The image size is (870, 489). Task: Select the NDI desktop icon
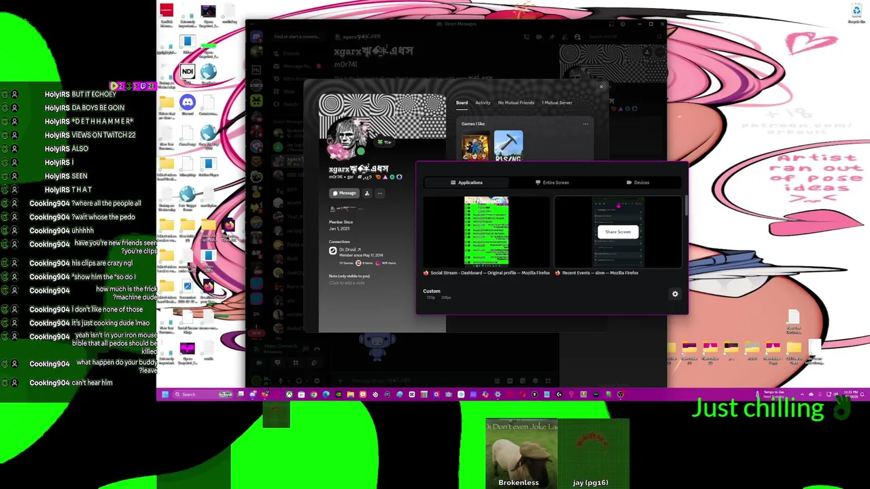[188, 73]
